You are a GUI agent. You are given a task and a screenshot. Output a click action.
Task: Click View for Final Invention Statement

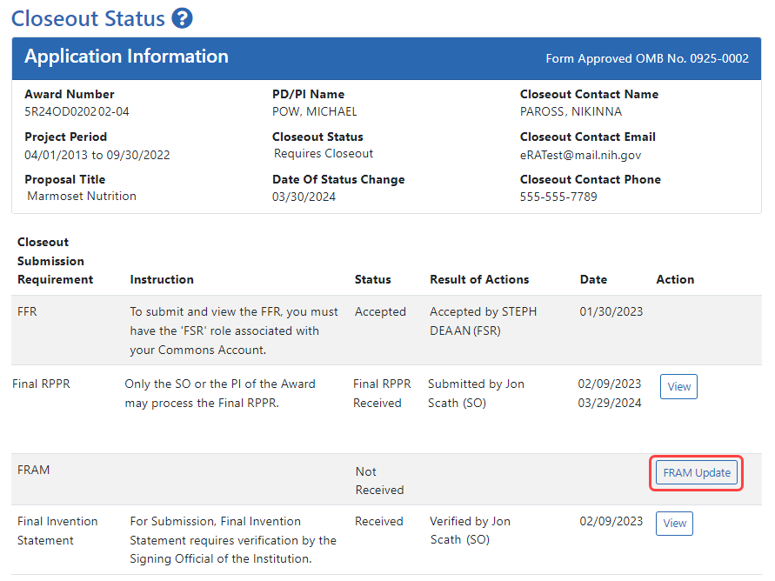(x=675, y=524)
